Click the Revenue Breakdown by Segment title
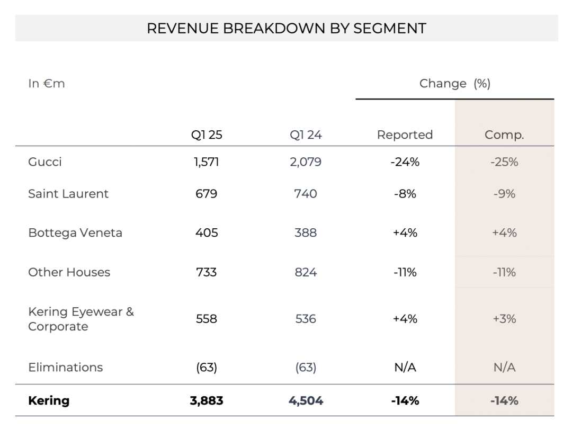The height and width of the screenshot is (429, 572). 287,29
